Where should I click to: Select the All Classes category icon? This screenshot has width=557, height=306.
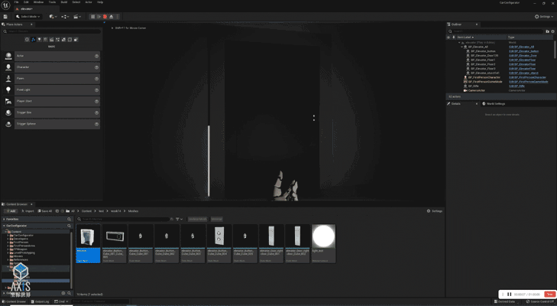pyautogui.click(x=76, y=40)
